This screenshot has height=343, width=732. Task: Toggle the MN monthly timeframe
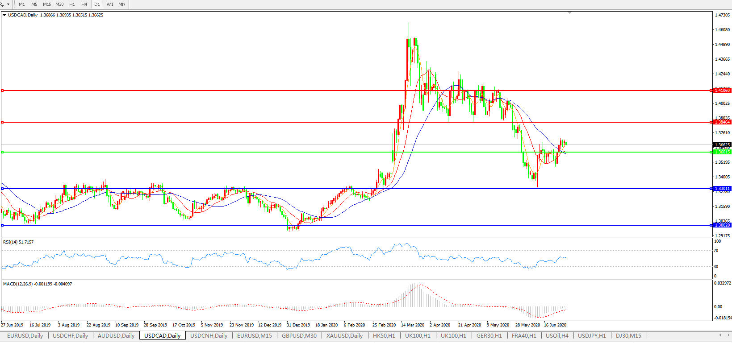[122, 4]
